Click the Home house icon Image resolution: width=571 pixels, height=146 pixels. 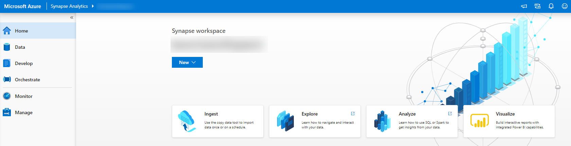pyautogui.click(x=7, y=31)
